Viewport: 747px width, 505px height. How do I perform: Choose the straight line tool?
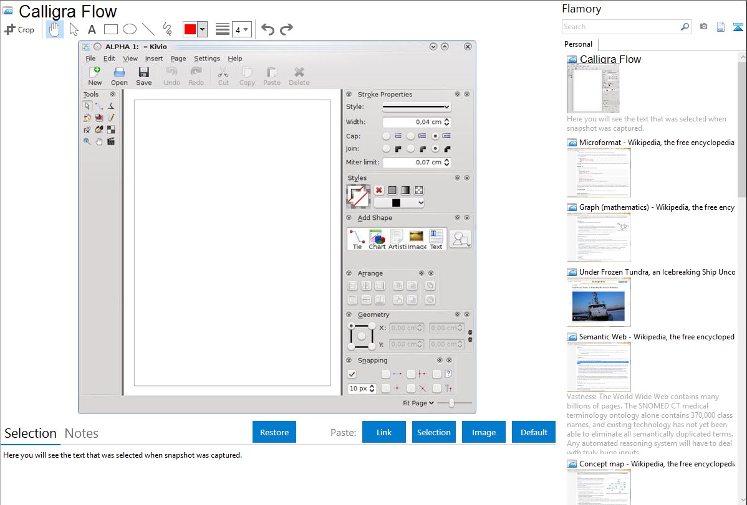148,29
